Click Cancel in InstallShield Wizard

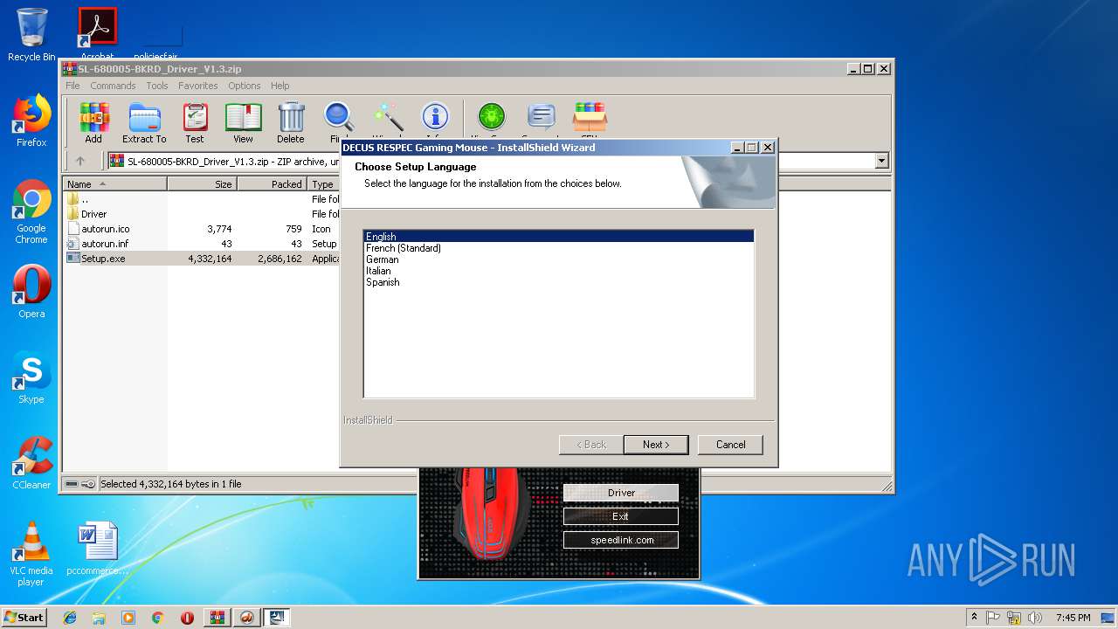(731, 445)
